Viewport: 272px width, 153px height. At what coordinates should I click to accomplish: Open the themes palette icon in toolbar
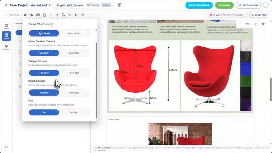[x=25, y=15]
